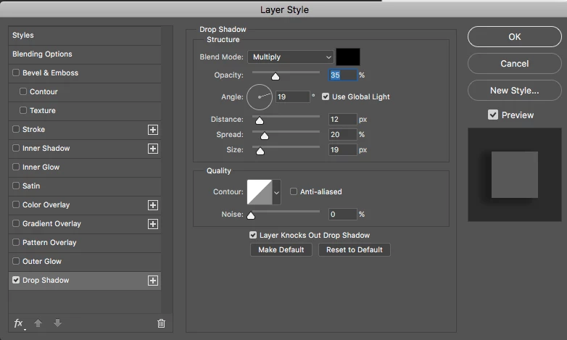Enable the Inner Shadow checkbox

(x=16, y=148)
